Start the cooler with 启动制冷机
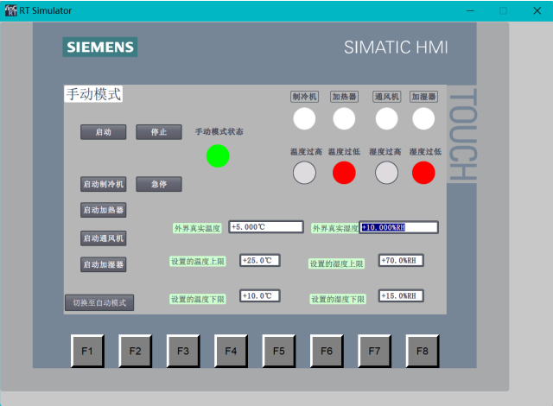The width and height of the screenshot is (553, 406). pos(104,184)
